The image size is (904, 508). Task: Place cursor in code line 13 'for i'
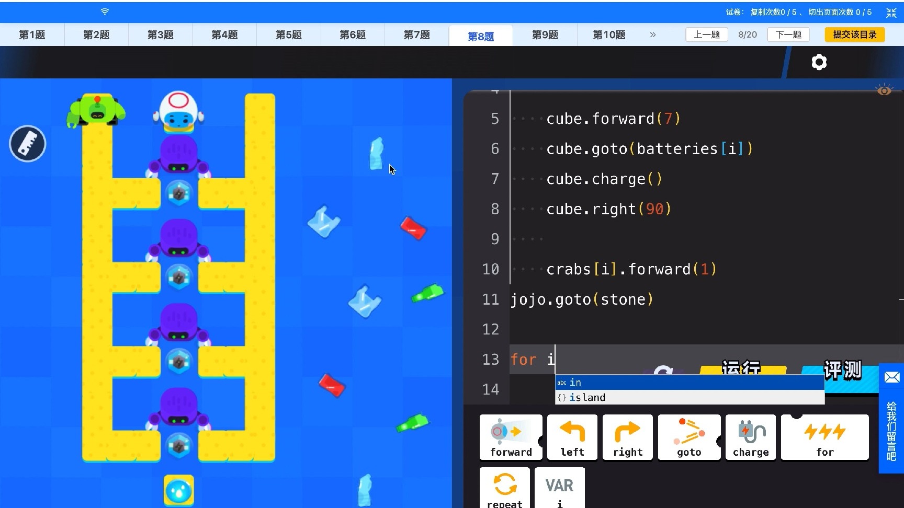pyautogui.click(x=533, y=360)
